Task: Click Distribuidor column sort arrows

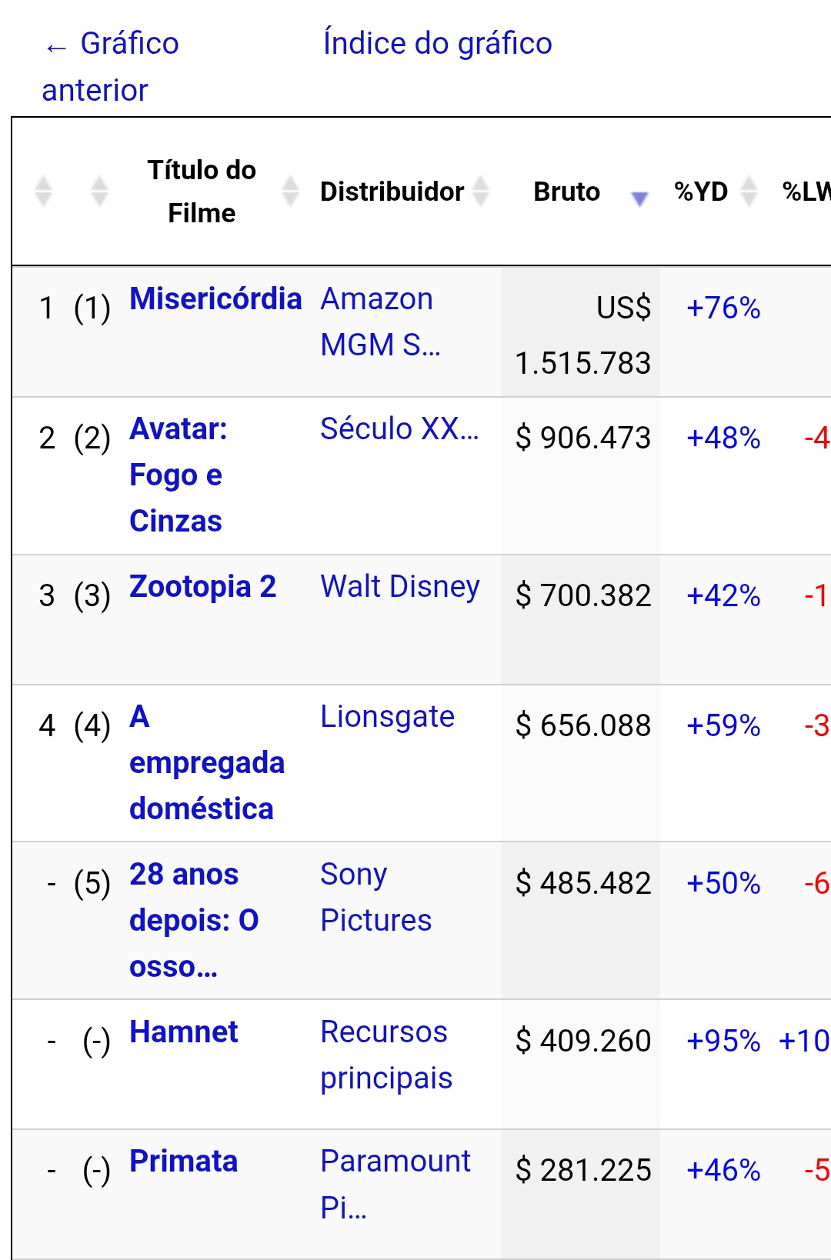Action: (481, 191)
